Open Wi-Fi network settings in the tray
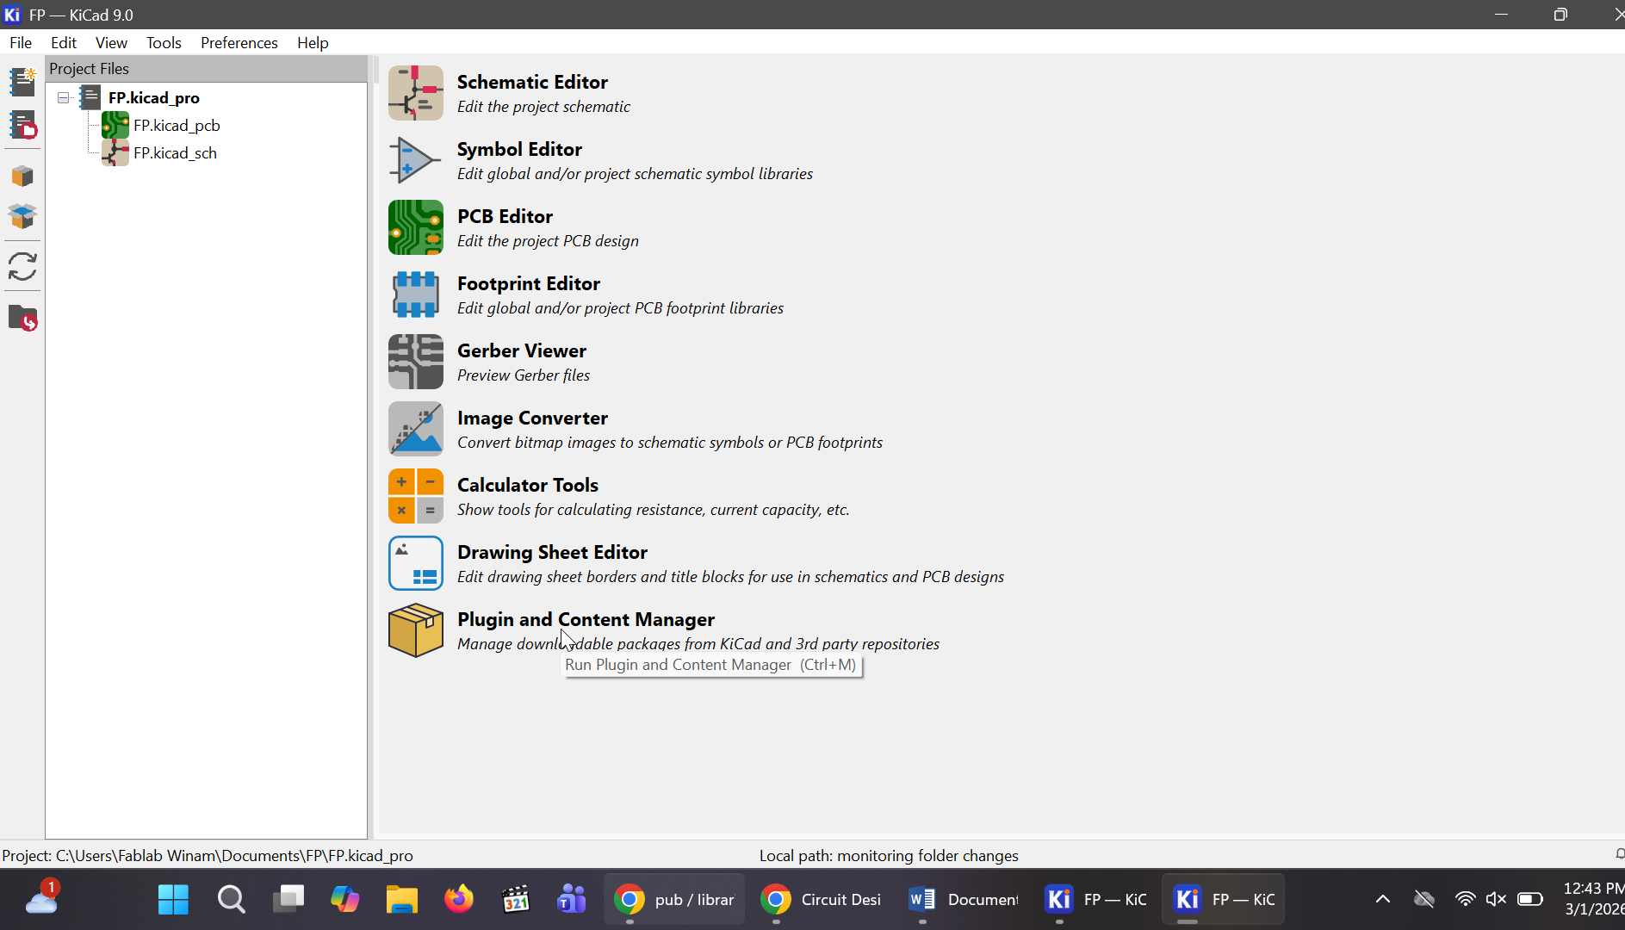 [1465, 900]
